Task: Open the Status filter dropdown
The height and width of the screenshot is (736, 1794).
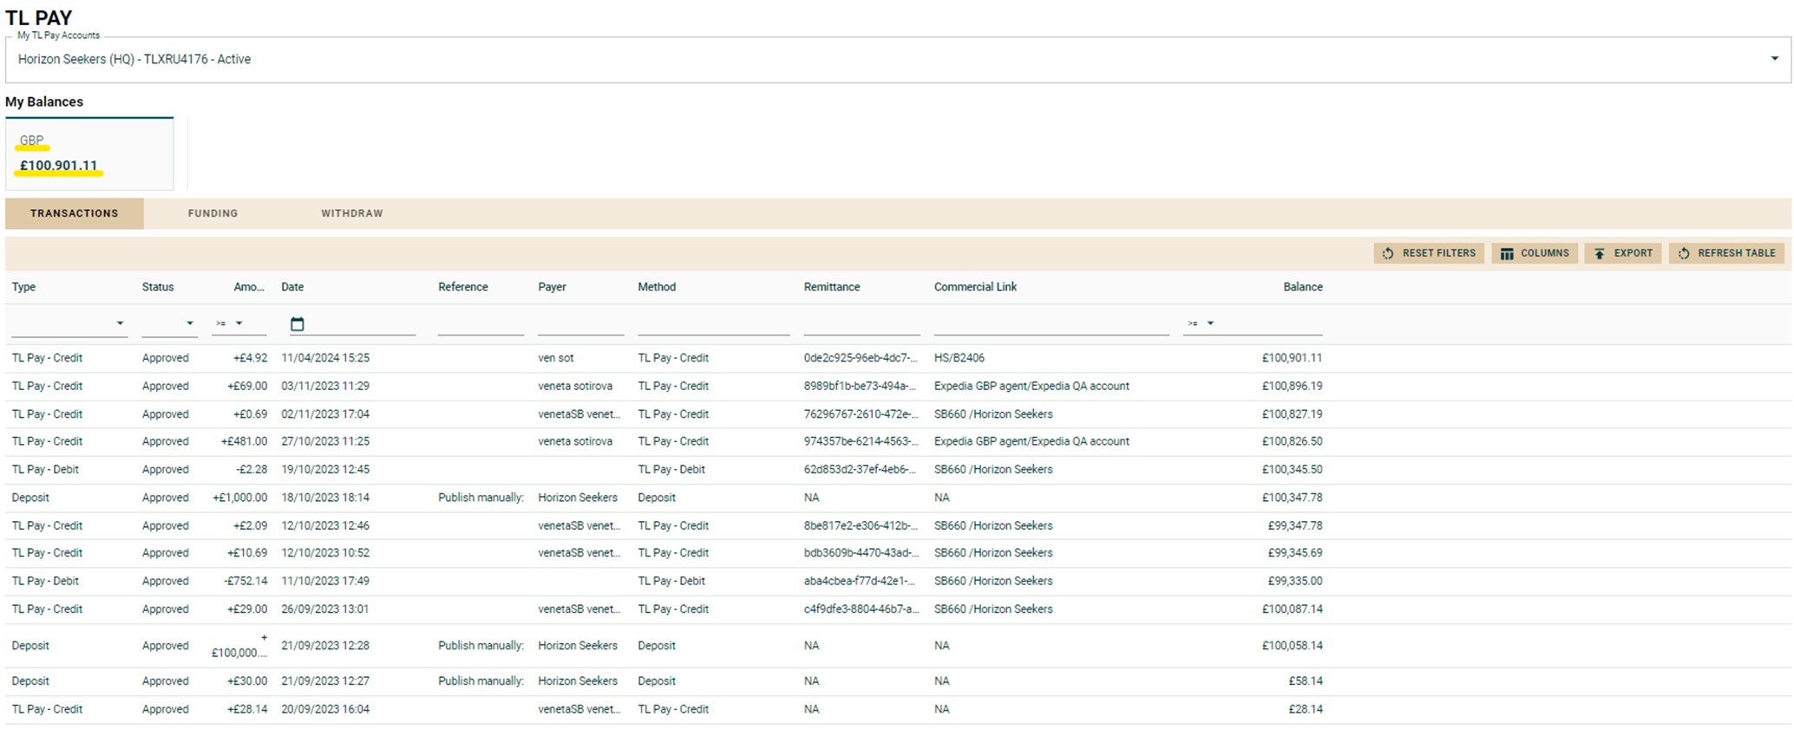Action: pos(190,324)
